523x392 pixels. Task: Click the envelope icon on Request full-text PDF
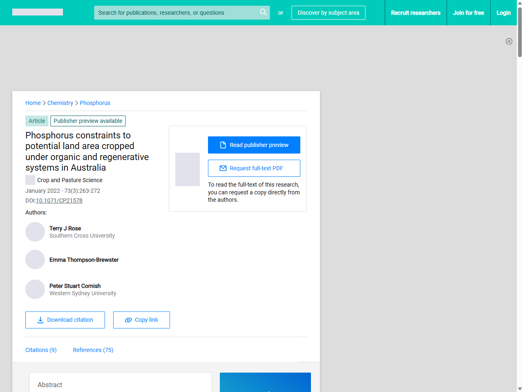tap(223, 168)
